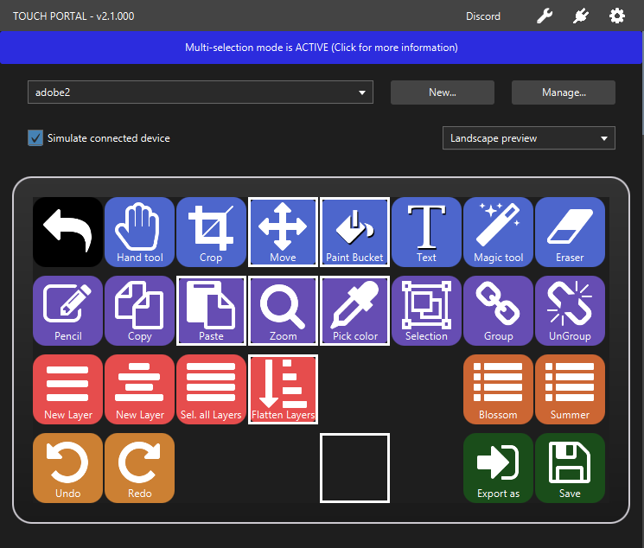Viewport: 644px width, 548px height.
Task: Click the Pick color eyedropper button
Action: click(x=354, y=310)
